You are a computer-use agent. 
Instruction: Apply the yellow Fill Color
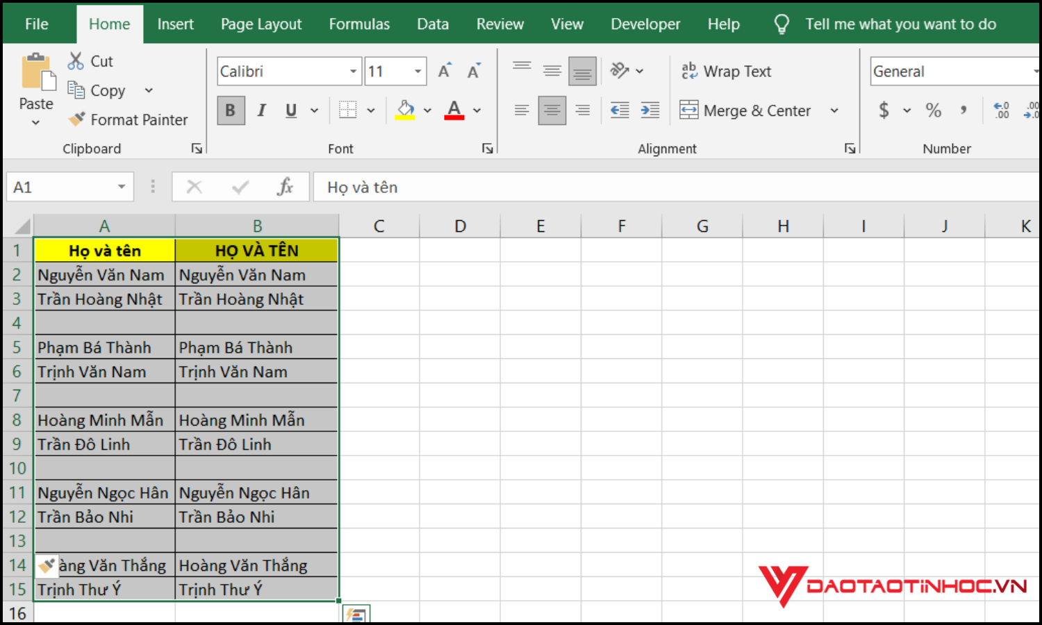[x=405, y=110]
